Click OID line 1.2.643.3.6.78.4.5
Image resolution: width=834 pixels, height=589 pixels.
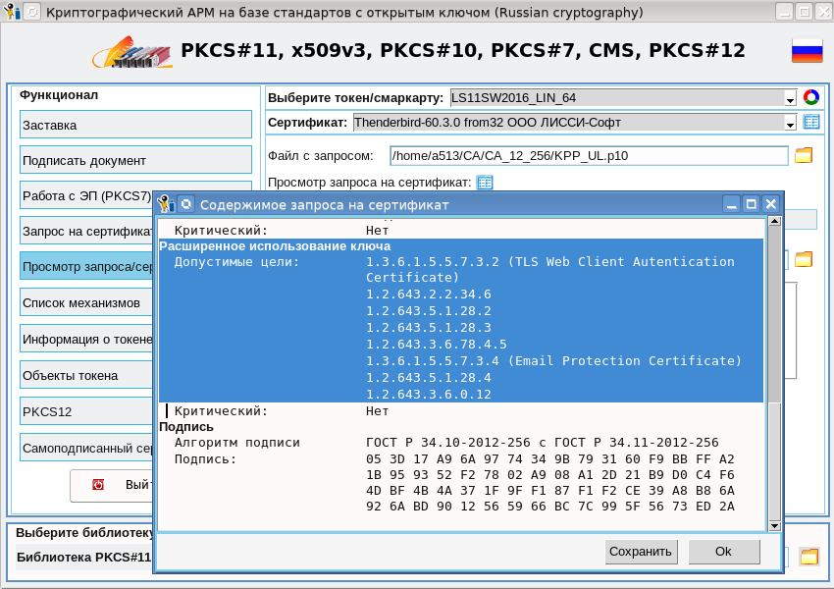coord(437,345)
